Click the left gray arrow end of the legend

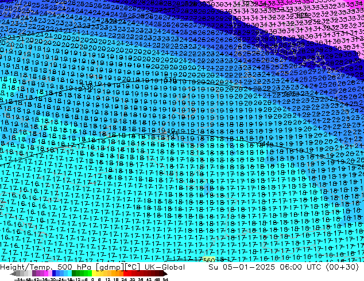click(13, 274)
